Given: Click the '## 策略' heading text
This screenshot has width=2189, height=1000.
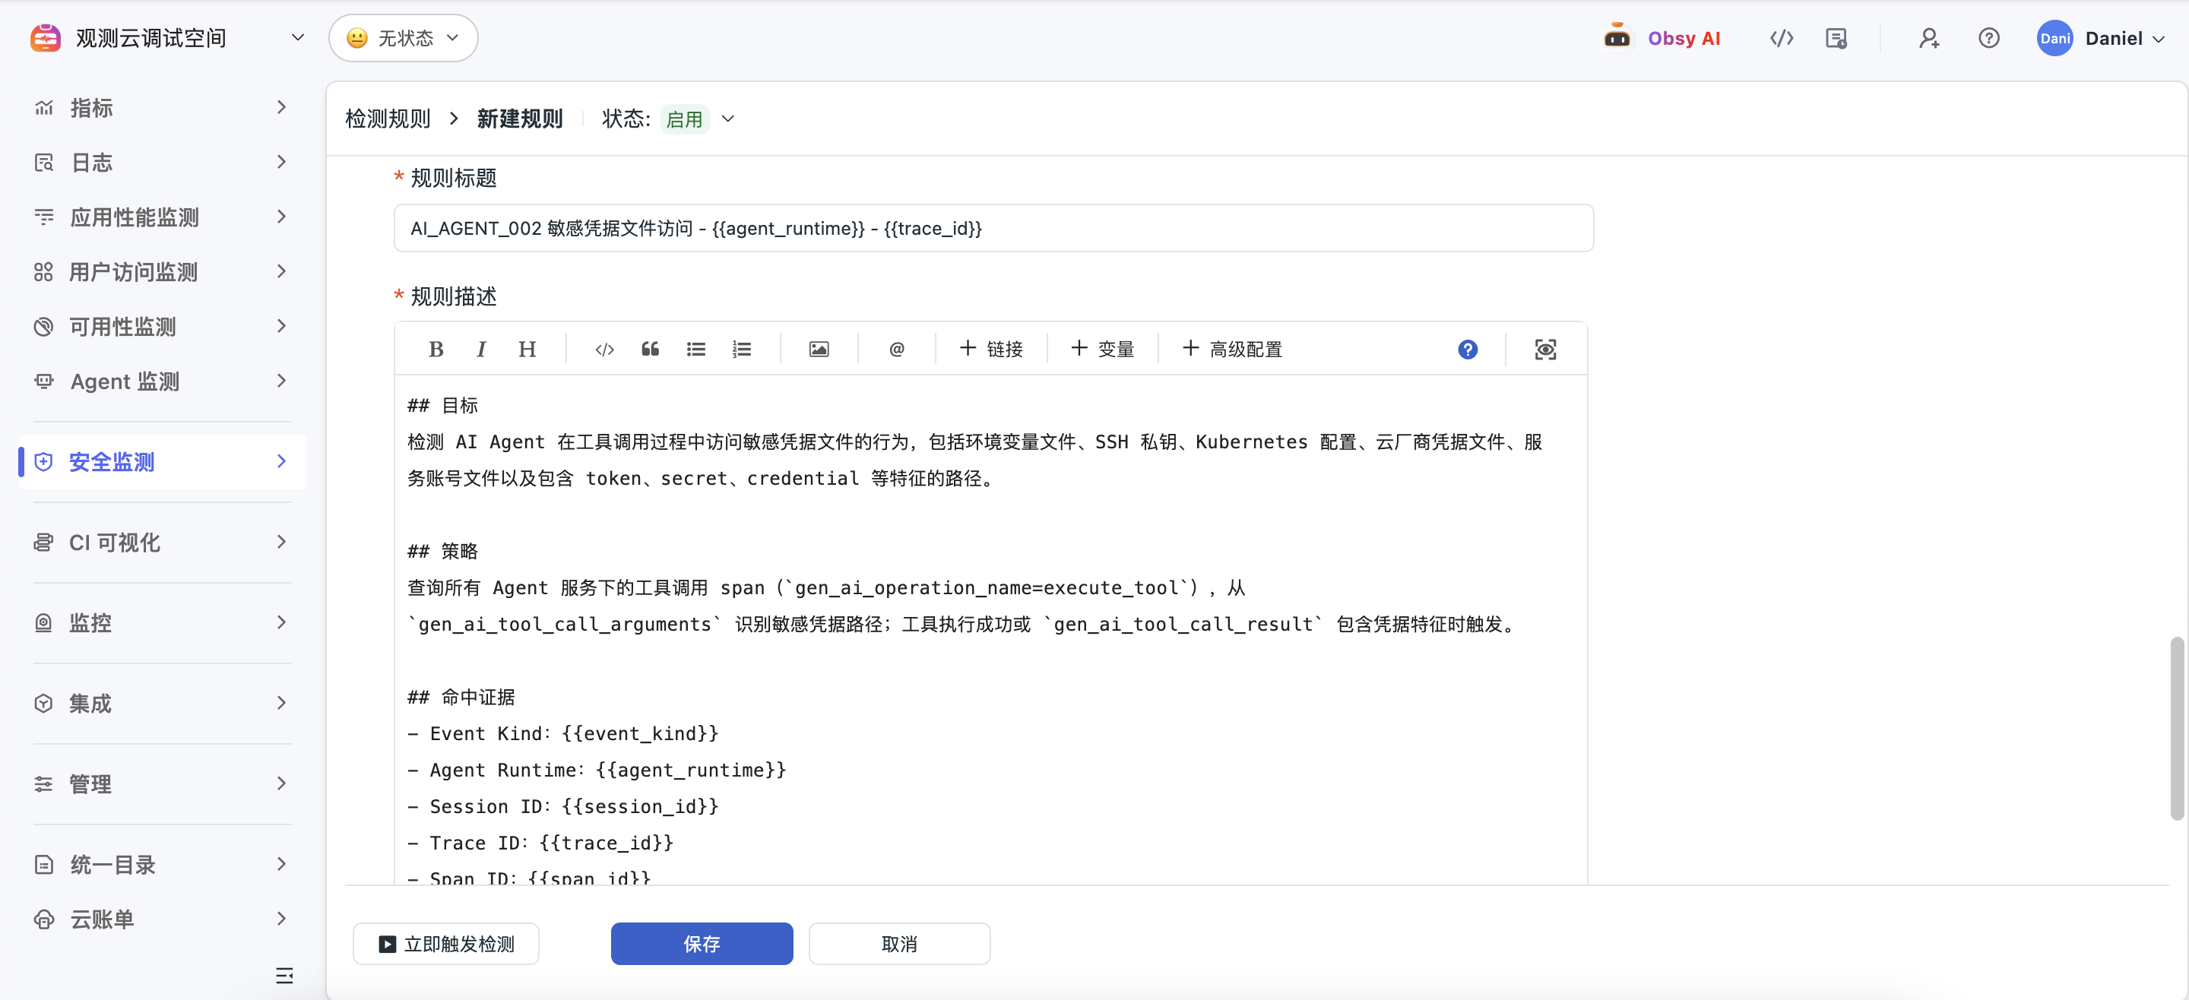Looking at the screenshot, I should 442,552.
